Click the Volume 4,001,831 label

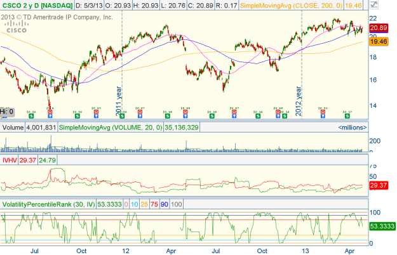29,128
